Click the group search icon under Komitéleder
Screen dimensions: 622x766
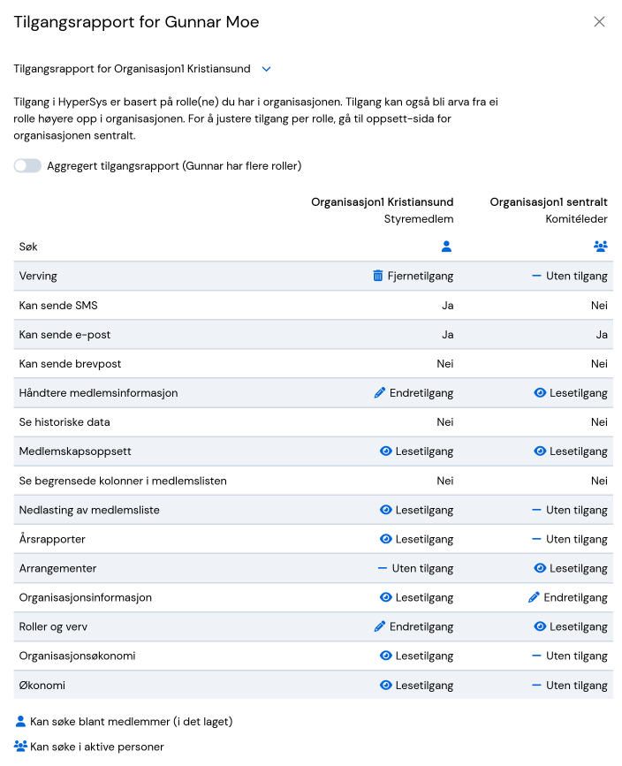tap(601, 246)
